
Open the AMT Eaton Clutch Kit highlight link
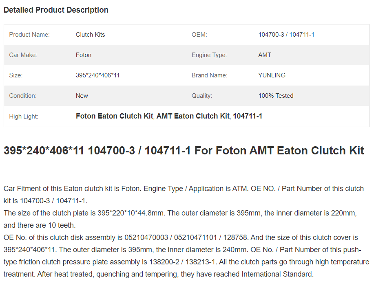tap(193, 116)
